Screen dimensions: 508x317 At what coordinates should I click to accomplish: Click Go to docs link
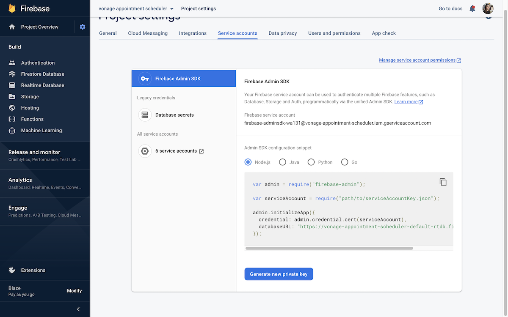tap(450, 8)
